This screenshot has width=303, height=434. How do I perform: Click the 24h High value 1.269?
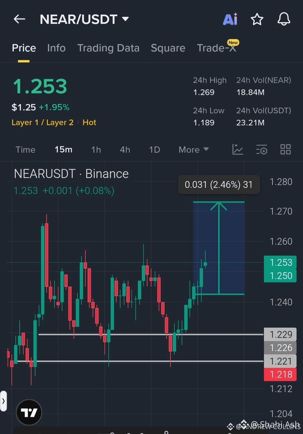pos(204,92)
